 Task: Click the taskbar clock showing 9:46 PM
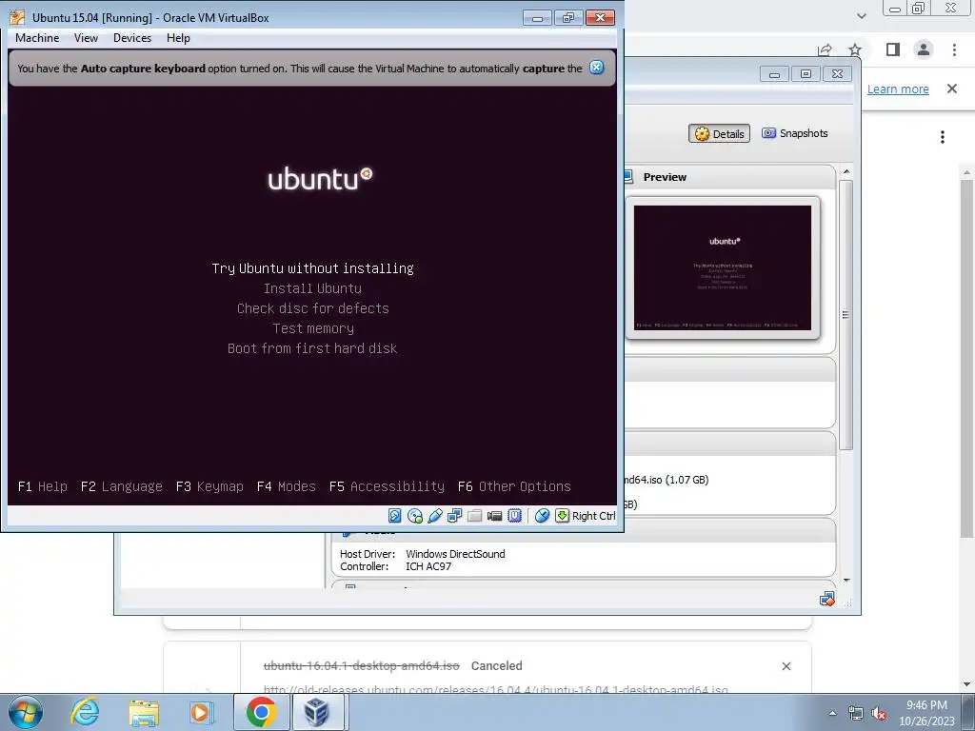point(926,713)
